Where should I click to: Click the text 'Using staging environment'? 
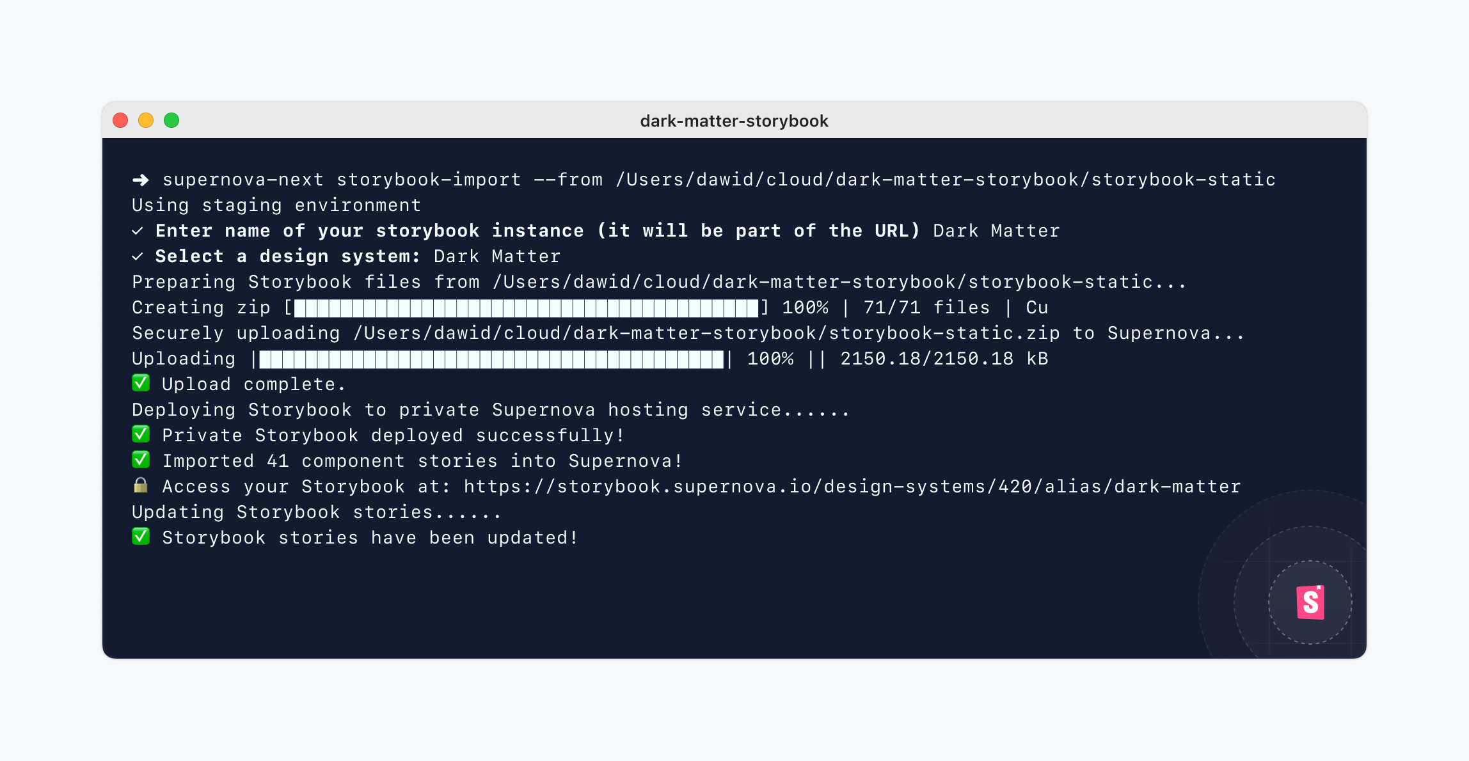pos(276,205)
